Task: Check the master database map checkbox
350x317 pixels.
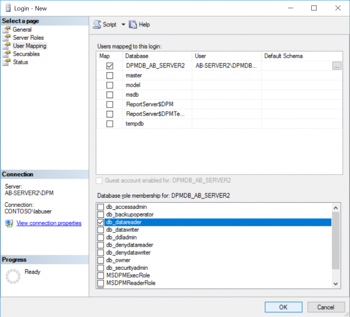Action: pos(109,76)
